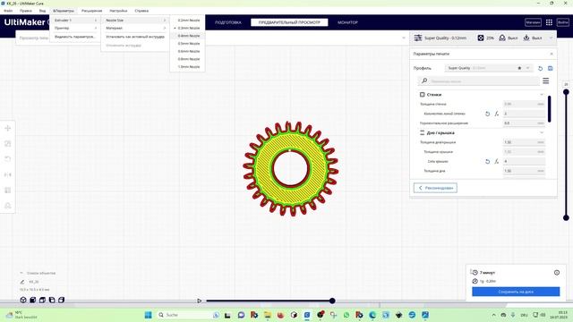Click the lower layer slider handle
Screen dimensions: 573x322
point(566,218)
